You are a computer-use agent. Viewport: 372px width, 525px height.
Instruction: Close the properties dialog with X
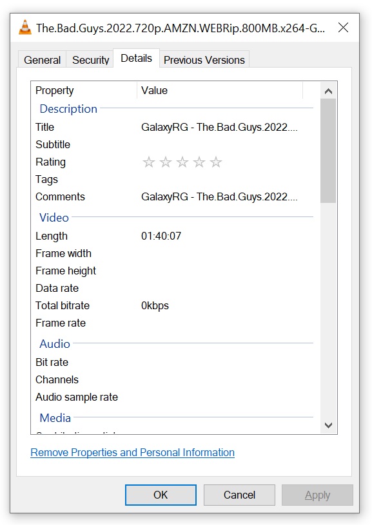pyautogui.click(x=343, y=28)
